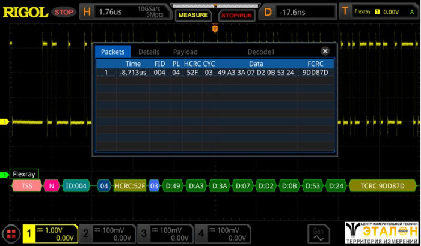
Task: Open the navigation menu icon at bottom left
Action: pos(10,234)
